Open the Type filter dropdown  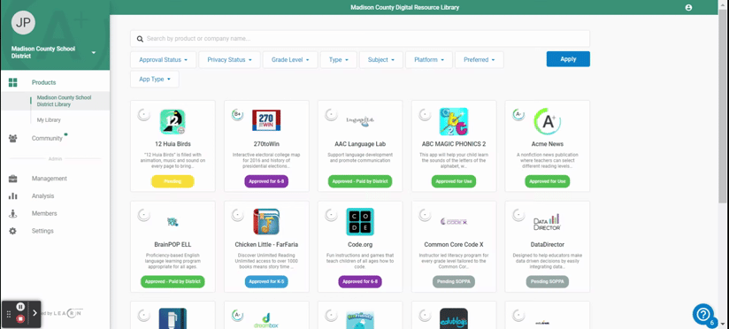(x=339, y=60)
